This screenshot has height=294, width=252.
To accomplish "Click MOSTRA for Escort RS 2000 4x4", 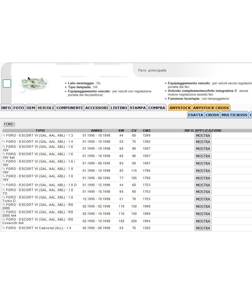I will (x=203, y=214).
